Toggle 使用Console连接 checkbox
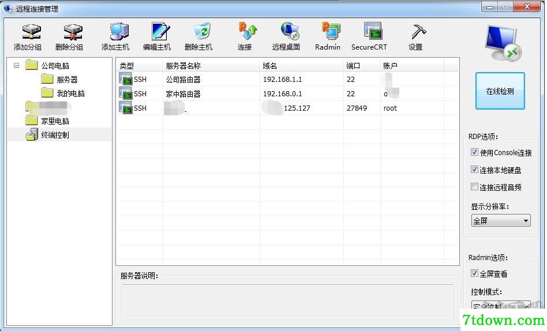 (x=474, y=152)
